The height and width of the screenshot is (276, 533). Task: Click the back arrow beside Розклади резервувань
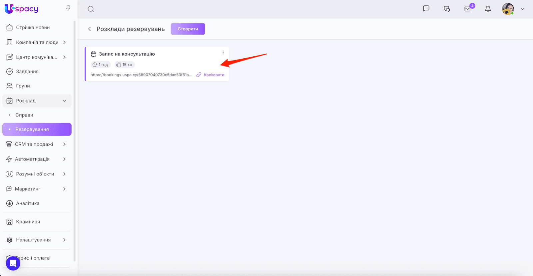[x=89, y=29]
